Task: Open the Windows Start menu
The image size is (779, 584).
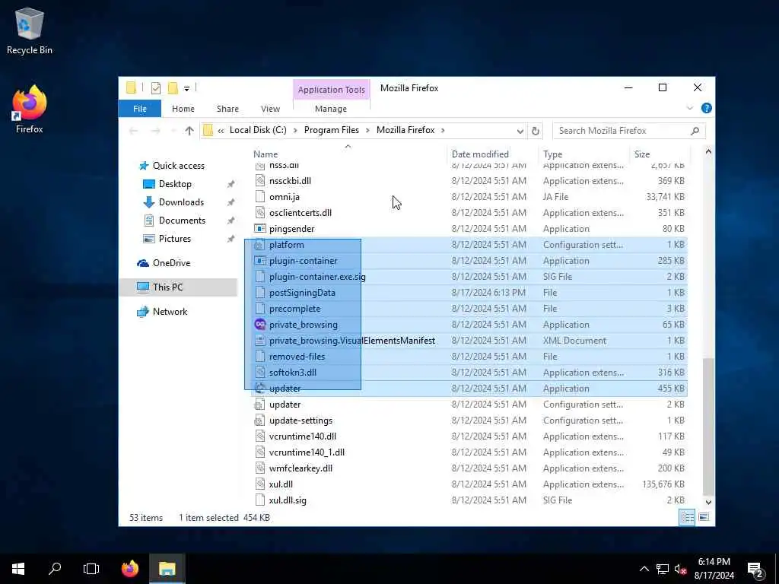Action: click(x=18, y=569)
